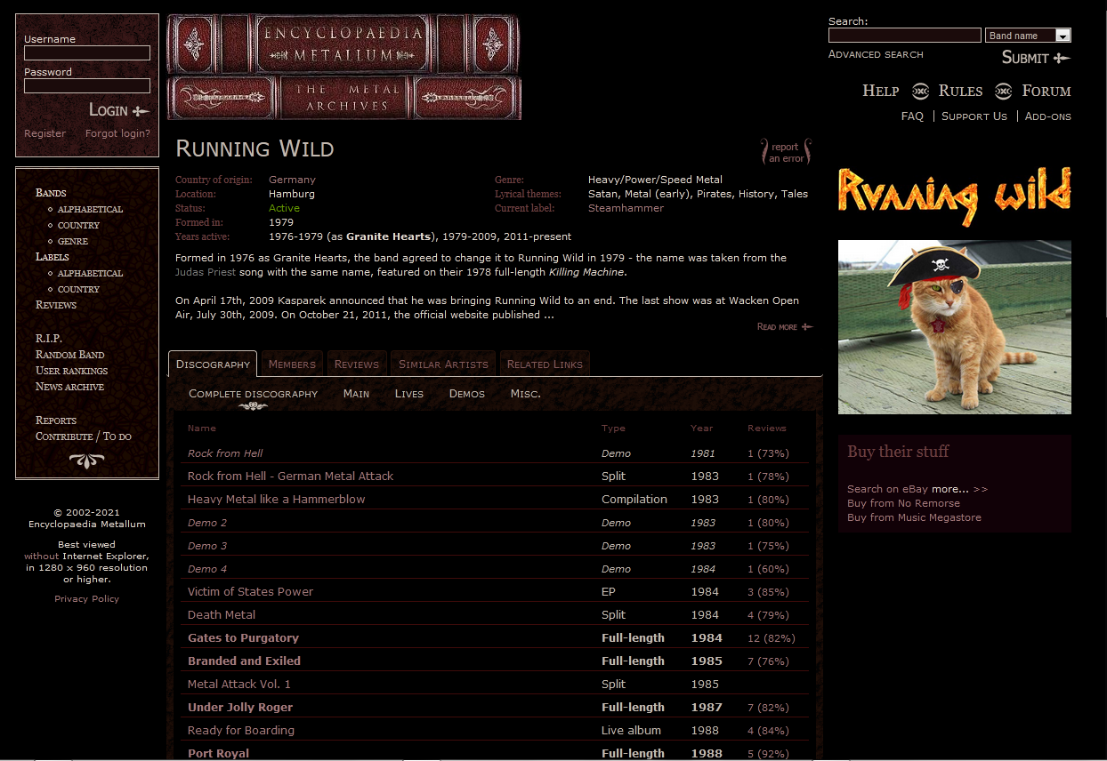This screenshot has width=1107, height=761.
Task: Open the Band name search type dropdown
Action: pos(1028,36)
